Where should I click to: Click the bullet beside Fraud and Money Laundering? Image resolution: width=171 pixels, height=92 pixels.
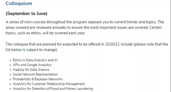10,89
